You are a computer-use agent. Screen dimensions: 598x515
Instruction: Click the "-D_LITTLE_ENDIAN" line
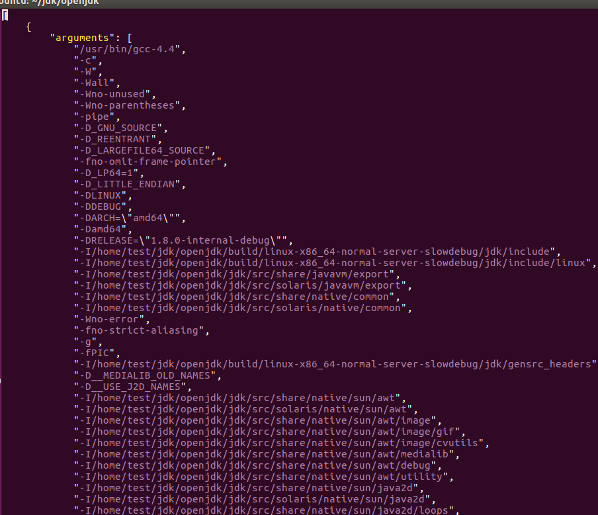[130, 185]
